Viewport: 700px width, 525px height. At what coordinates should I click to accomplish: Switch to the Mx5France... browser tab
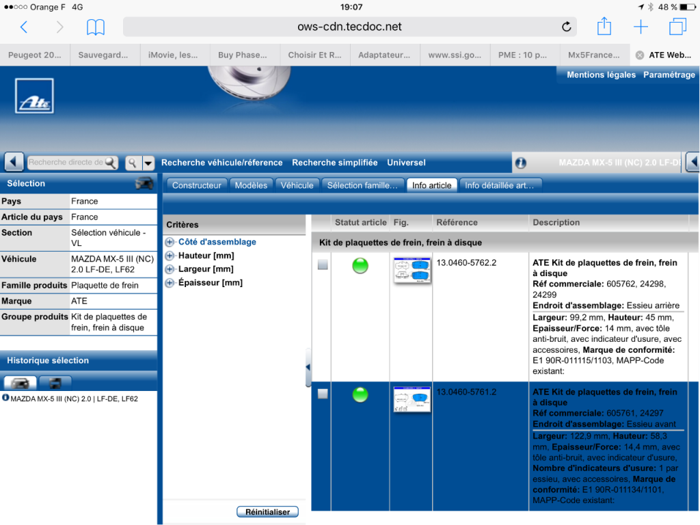pos(594,55)
